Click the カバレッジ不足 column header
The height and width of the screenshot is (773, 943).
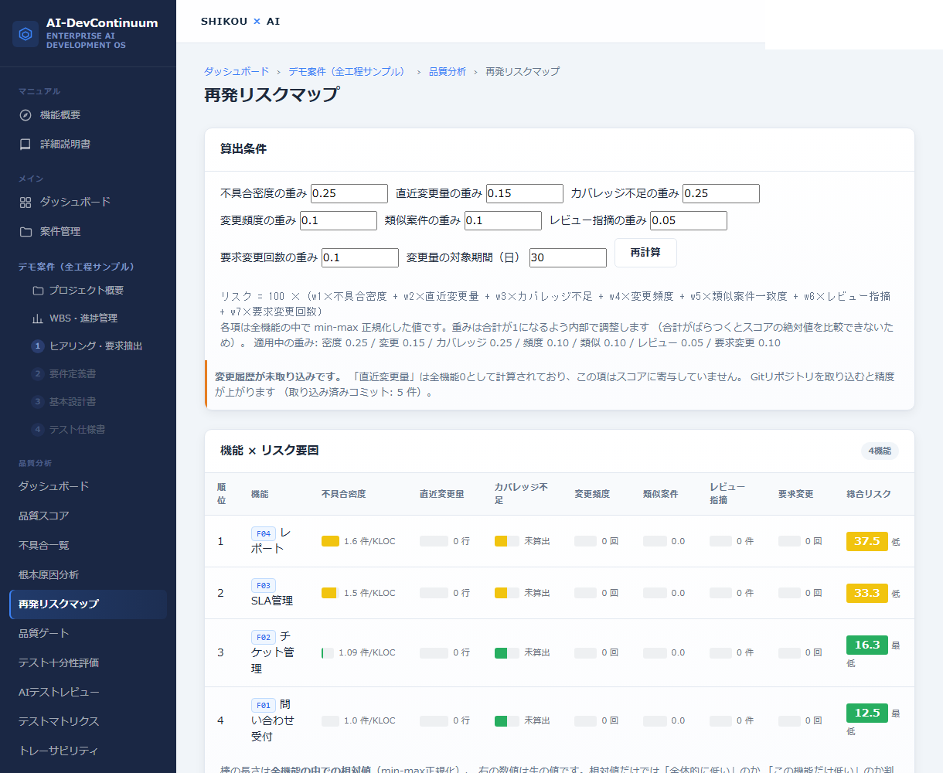click(522, 494)
